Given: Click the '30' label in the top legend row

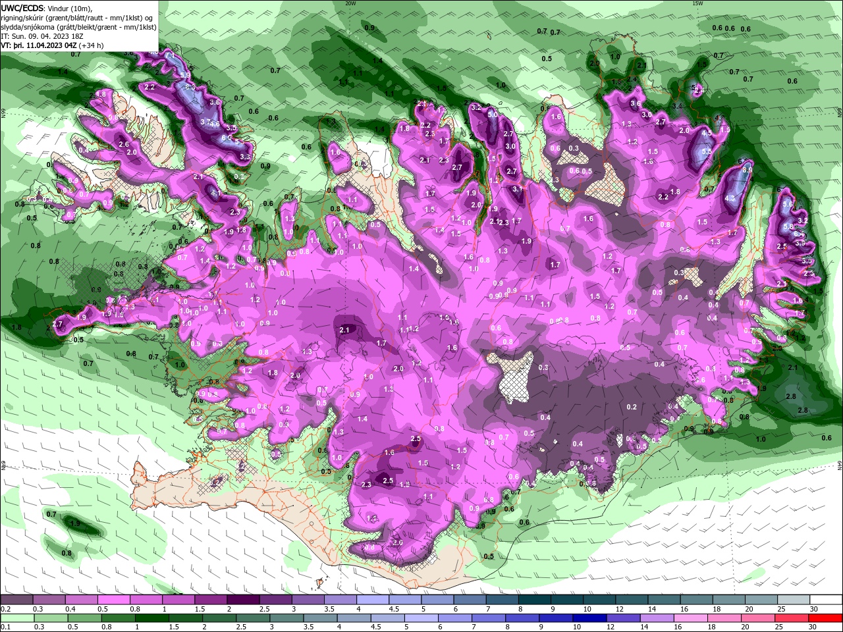Looking at the screenshot, I should tap(814, 609).
